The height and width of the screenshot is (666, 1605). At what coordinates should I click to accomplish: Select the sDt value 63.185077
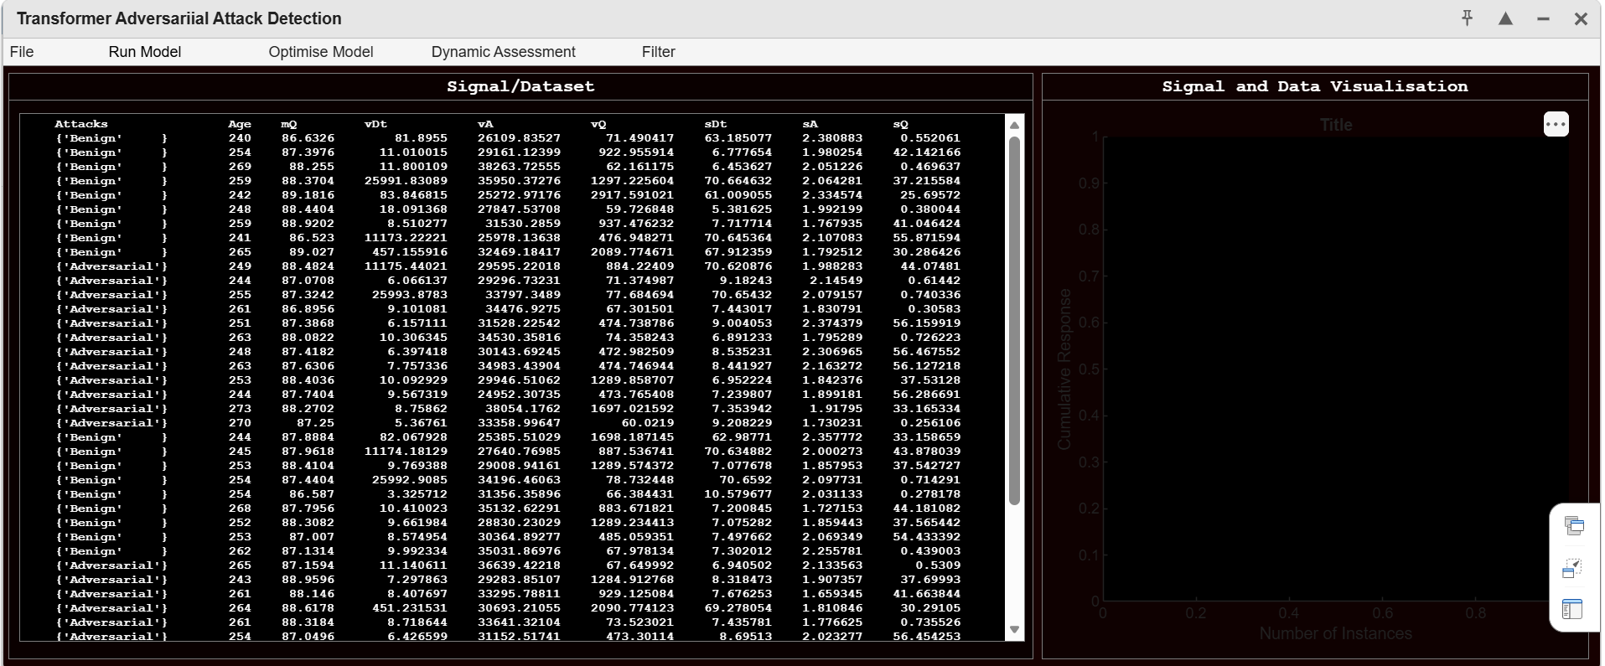(738, 138)
